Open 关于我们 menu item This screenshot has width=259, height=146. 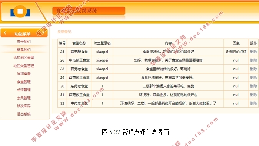[x=24, y=42]
